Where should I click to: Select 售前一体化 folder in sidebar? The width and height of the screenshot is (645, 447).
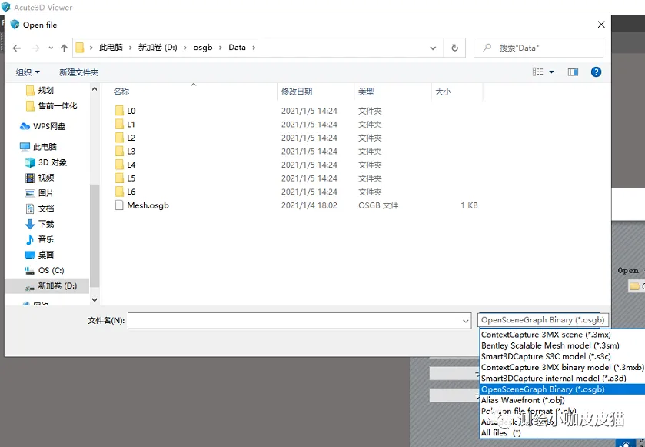pos(57,106)
